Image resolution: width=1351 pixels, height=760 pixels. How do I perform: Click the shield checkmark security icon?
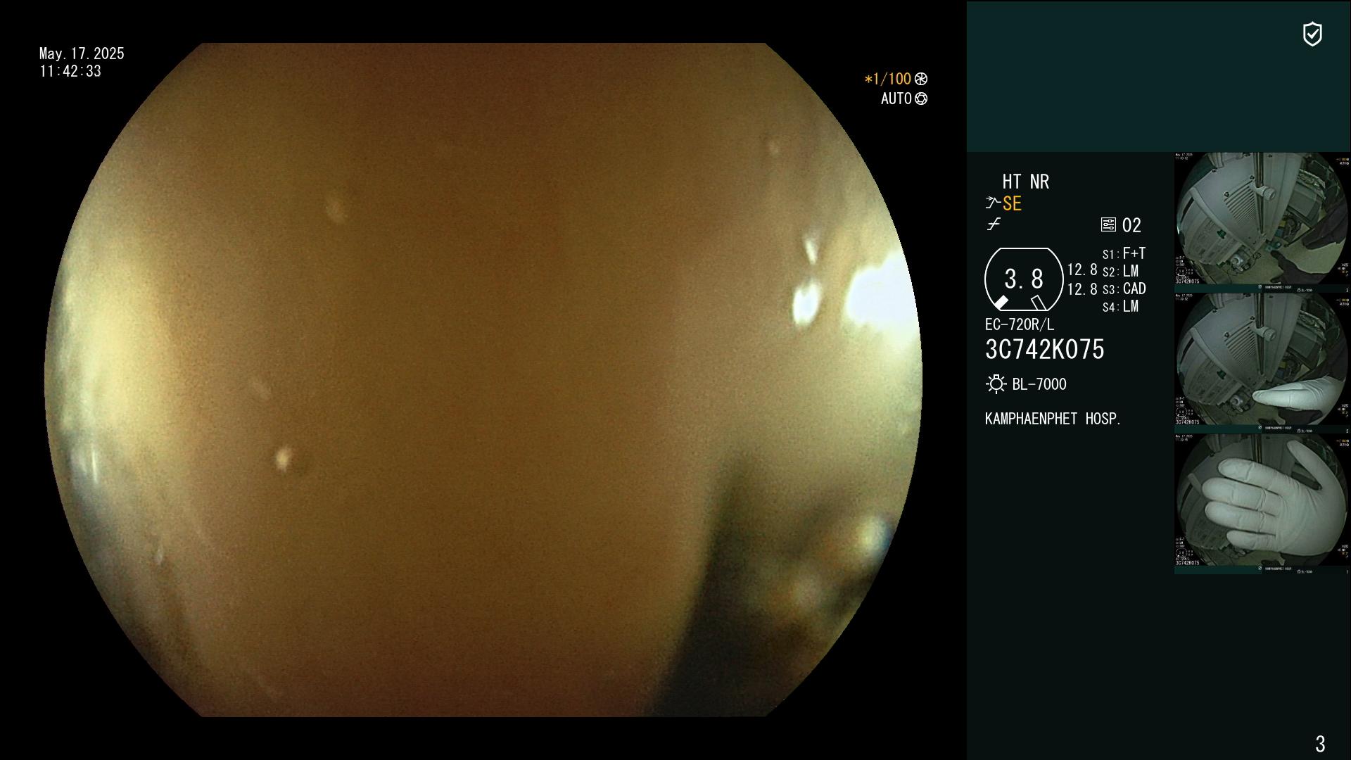point(1312,34)
